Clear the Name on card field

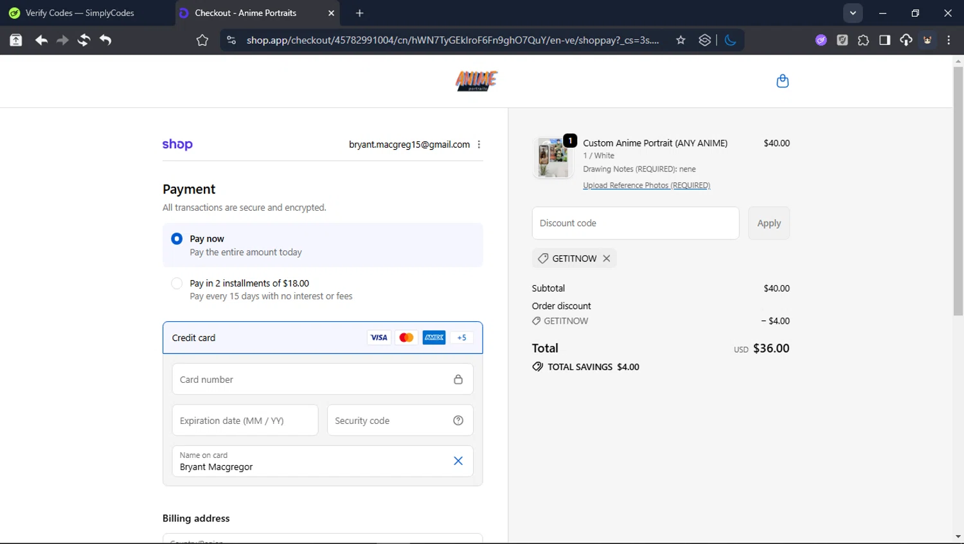pos(458,461)
